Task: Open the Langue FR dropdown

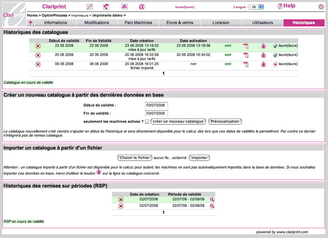Action: tap(256, 7)
